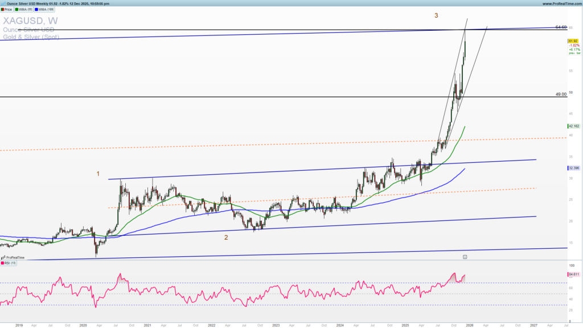Toggle the Price series legend chip
The height and width of the screenshot is (328, 583).
pos(6,9)
